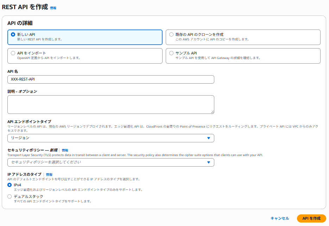329x226 pixels.
Task: Open 情報 link beside REST API を作成
Action: click(x=53, y=8)
